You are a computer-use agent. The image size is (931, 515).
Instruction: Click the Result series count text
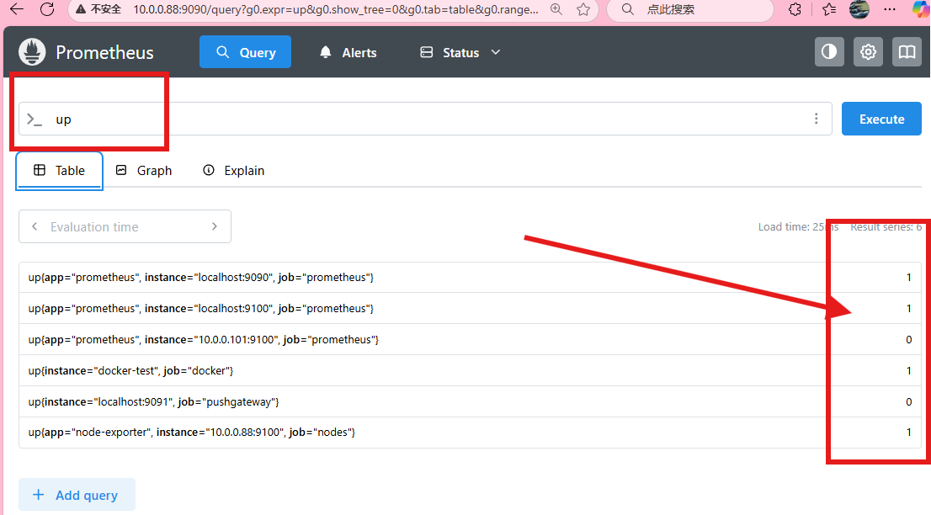point(886,226)
